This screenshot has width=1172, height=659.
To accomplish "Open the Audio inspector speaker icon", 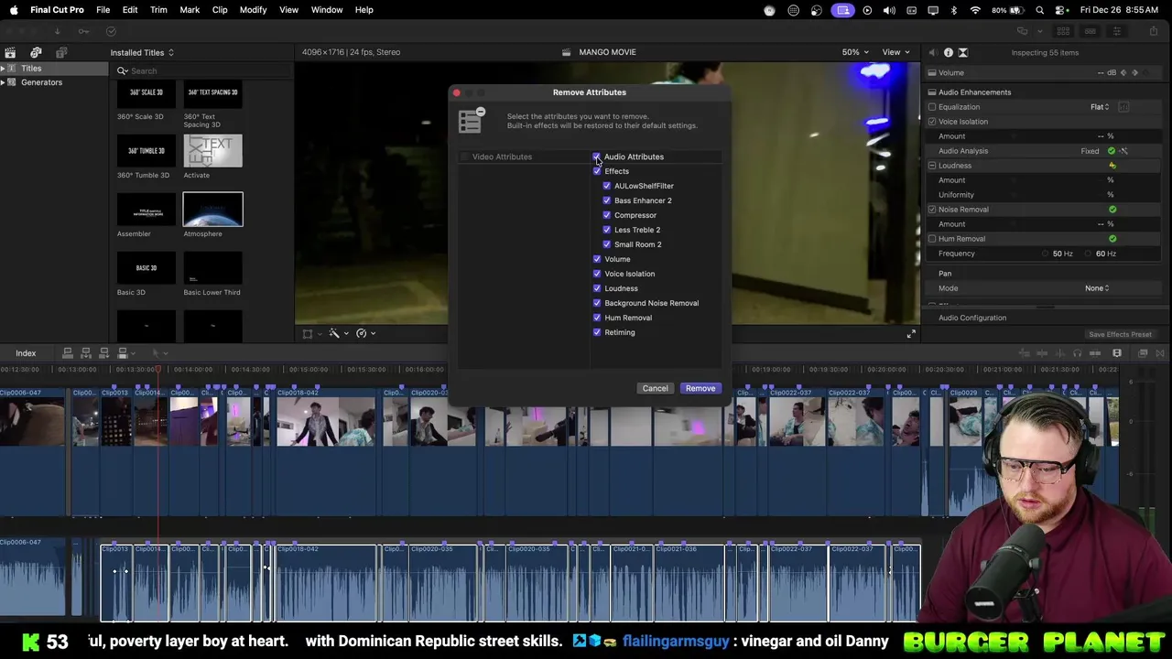I will click(x=933, y=52).
